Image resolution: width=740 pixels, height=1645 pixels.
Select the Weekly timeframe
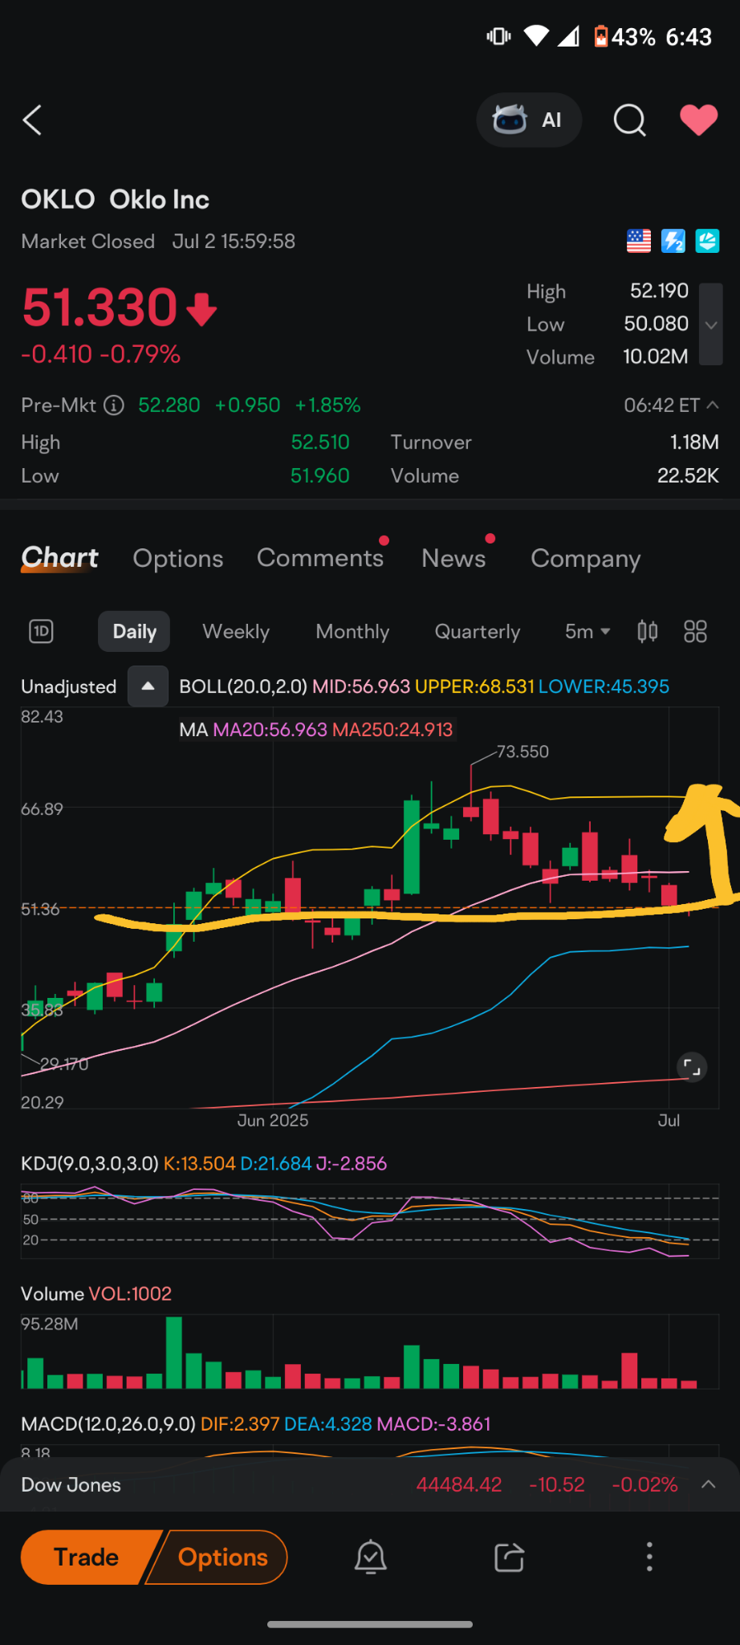[x=236, y=632]
